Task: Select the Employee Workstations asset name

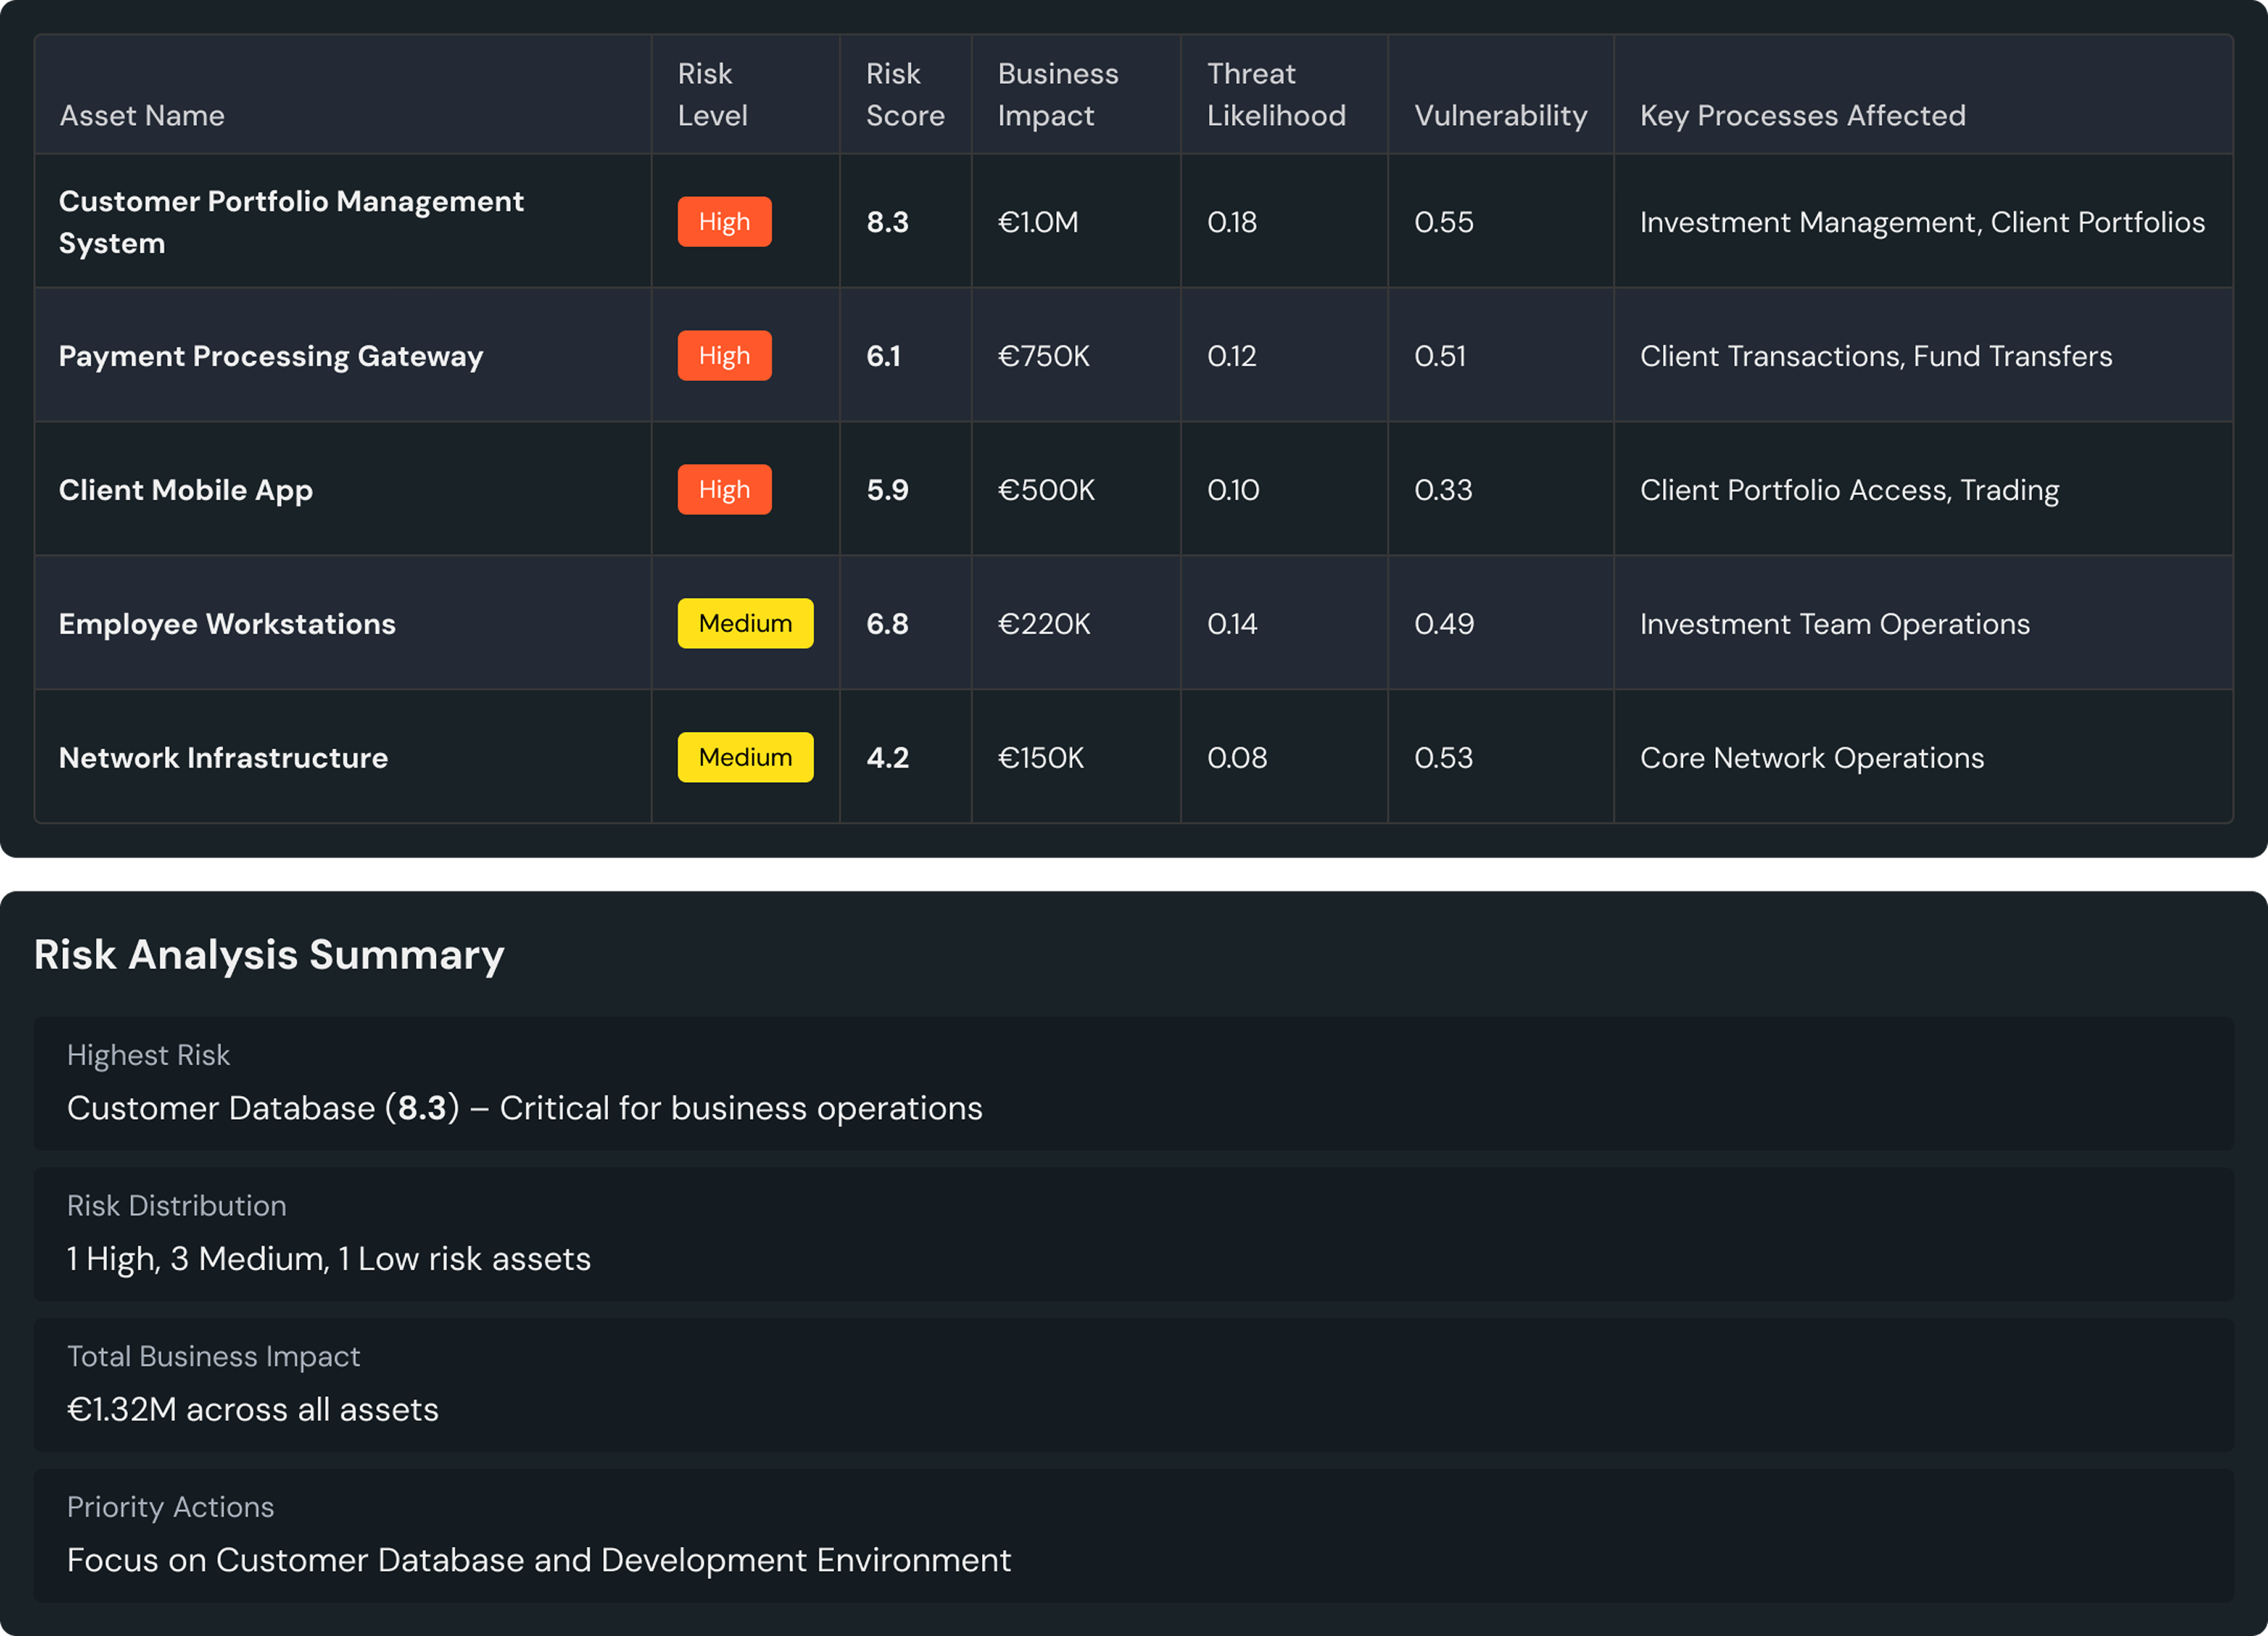Action: pos(227,624)
